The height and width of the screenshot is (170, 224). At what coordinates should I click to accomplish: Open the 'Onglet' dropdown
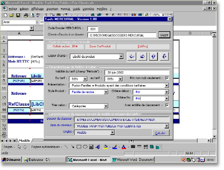[x=112, y=132]
